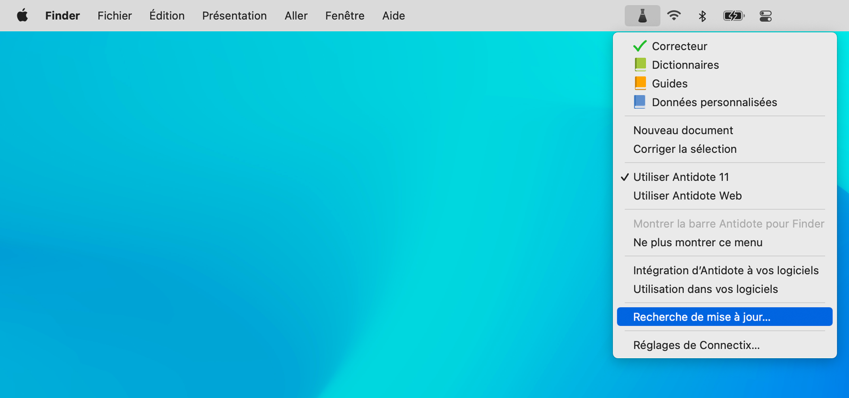
Task: Open Correcteur with green checkmark icon
Action: pyautogui.click(x=679, y=46)
